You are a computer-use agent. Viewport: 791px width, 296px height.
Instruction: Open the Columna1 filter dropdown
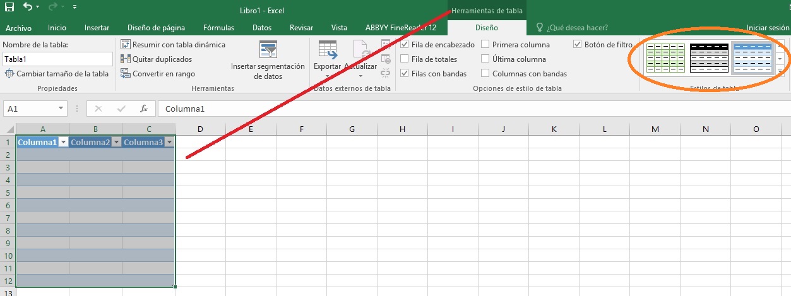[x=62, y=143]
